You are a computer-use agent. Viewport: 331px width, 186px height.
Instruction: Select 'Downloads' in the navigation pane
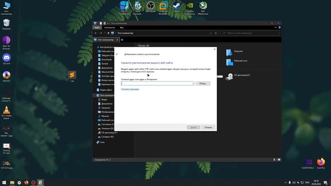click(x=105, y=59)
